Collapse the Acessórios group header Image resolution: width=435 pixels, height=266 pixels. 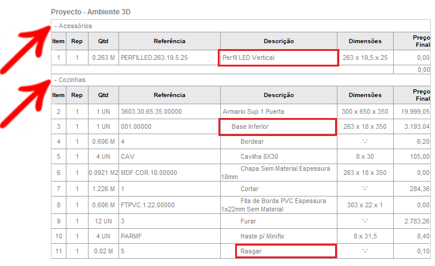point(73,26)
